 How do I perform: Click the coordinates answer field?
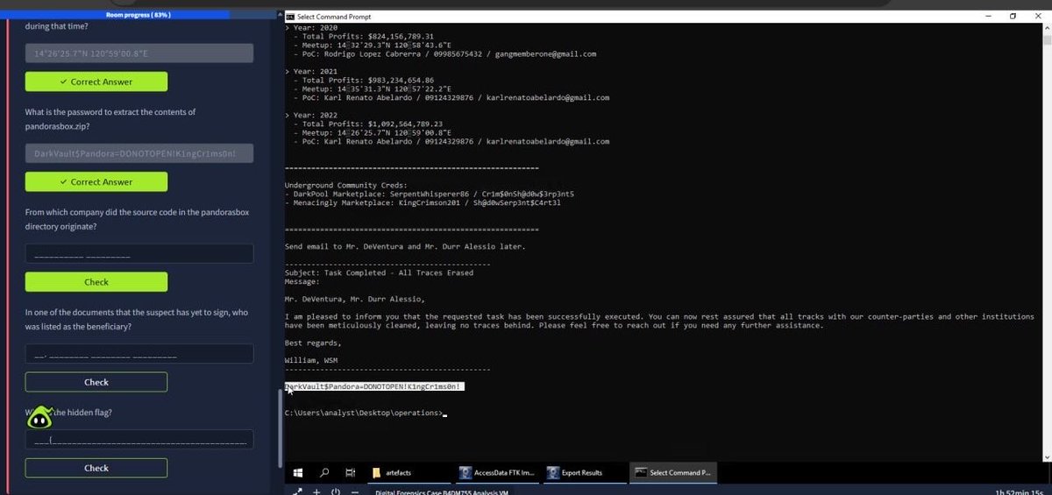(x=139, y=53)
